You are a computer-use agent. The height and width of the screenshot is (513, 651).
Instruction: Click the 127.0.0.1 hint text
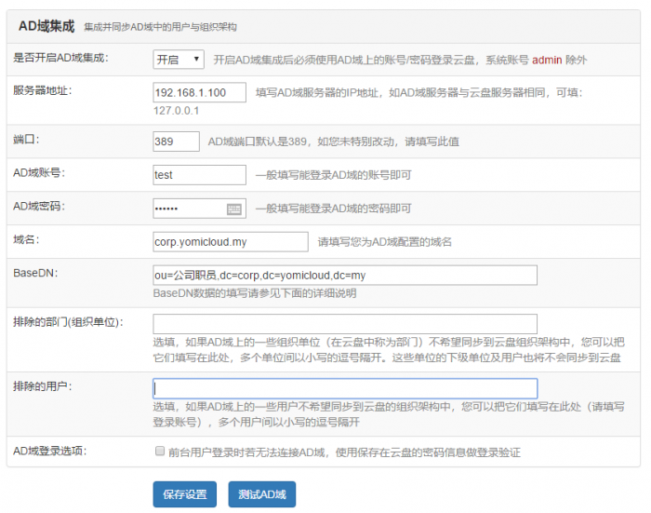177,111
